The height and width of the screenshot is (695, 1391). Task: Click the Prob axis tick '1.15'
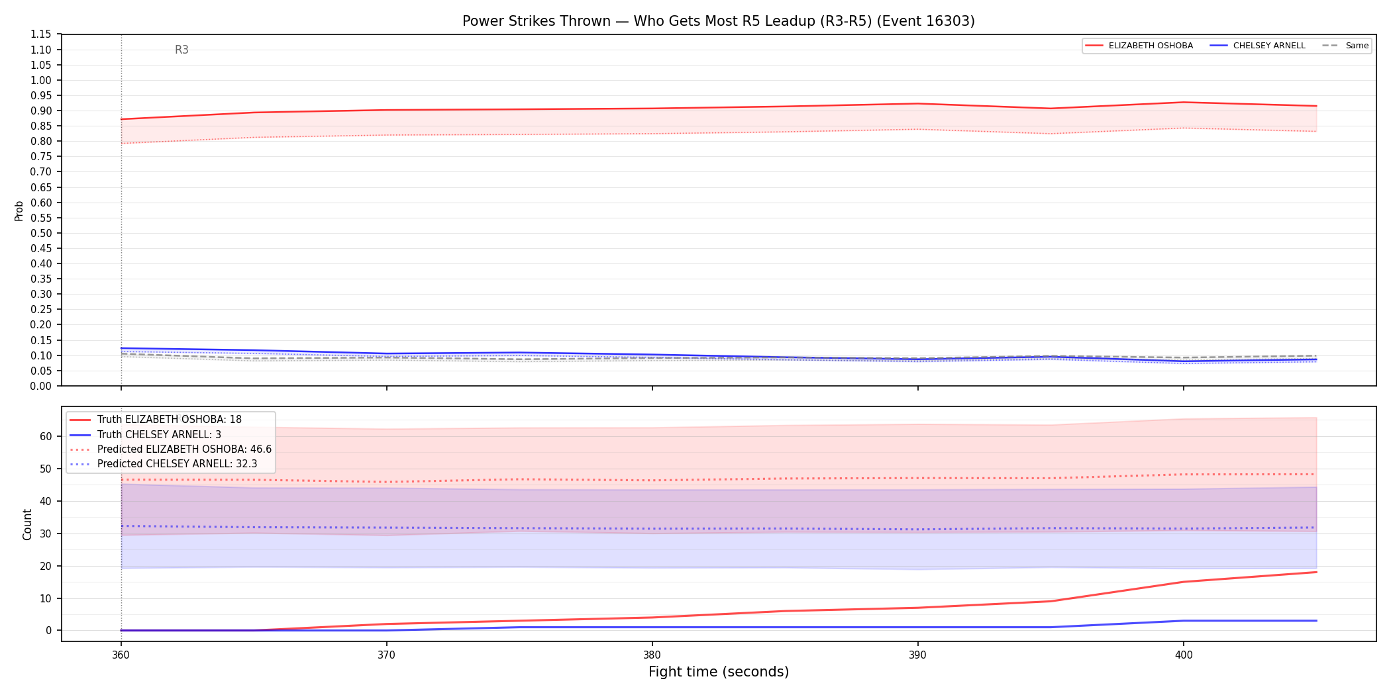coord(41,34)
